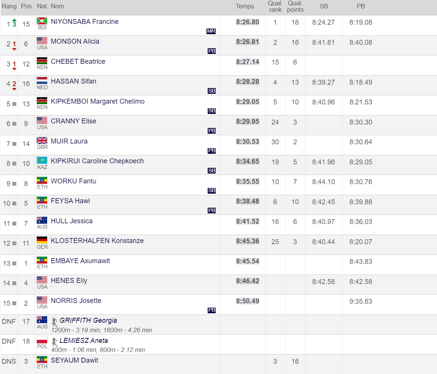This screenshot has height=374, width=437.
Task: Open CHEBET Beatrice athlete link
Action: tap(78, 62)
